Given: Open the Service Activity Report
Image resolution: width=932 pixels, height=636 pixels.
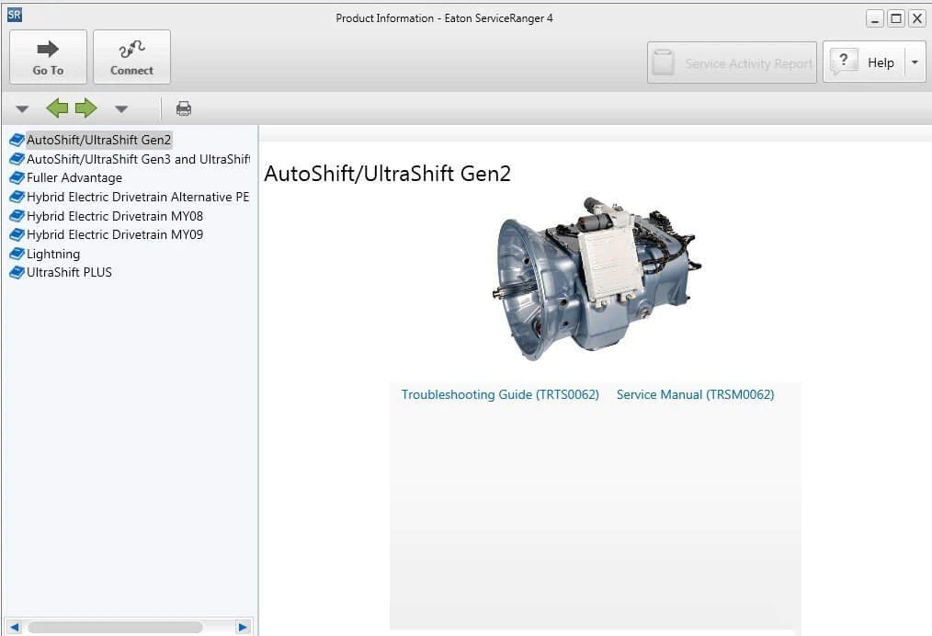Looking at the screenshot, I should [x=732, y=62].
